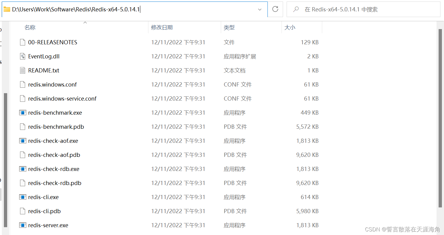Viewport: 444px width, 235px height.
Task: Click the redis-server.exe application icon
Action: [x=22, y=225]
